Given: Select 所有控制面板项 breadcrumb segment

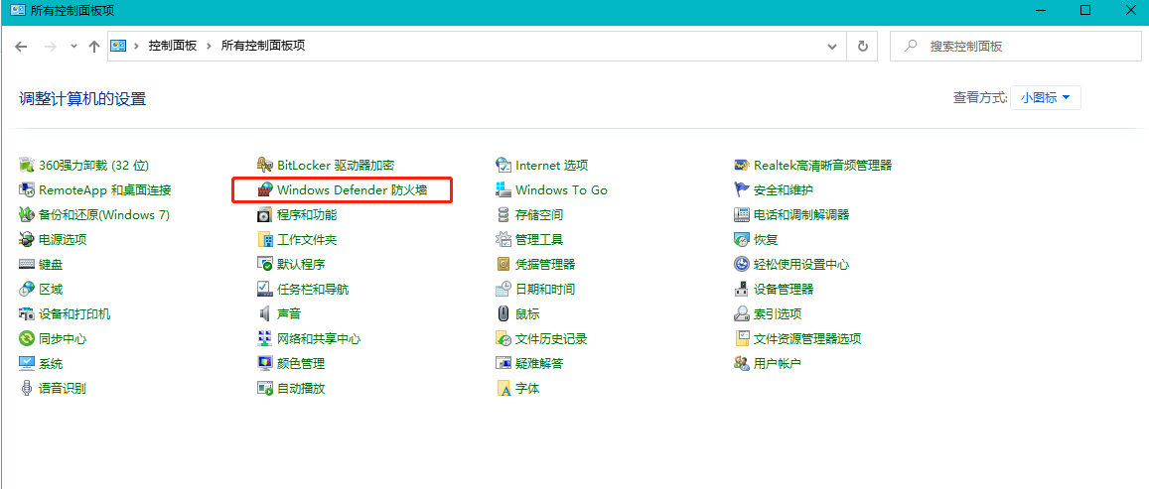Looking at the screenshot, I should pos(262,47).
